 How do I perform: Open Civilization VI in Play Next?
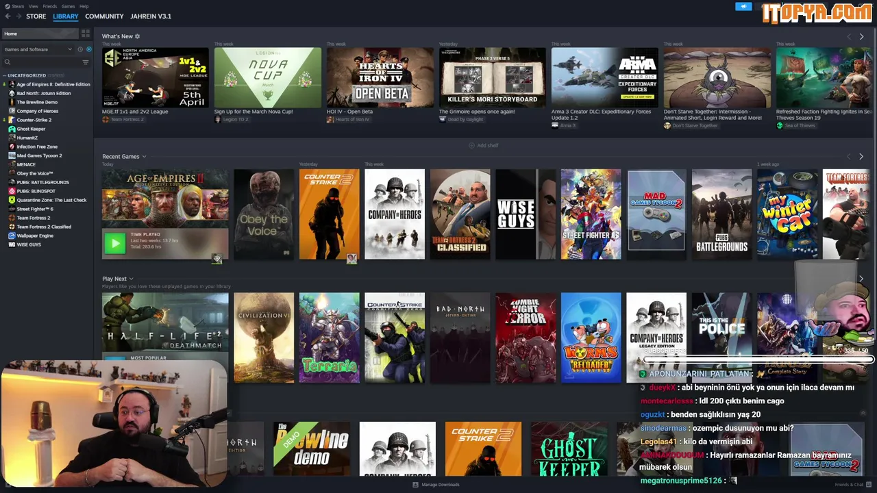point(264,338)
